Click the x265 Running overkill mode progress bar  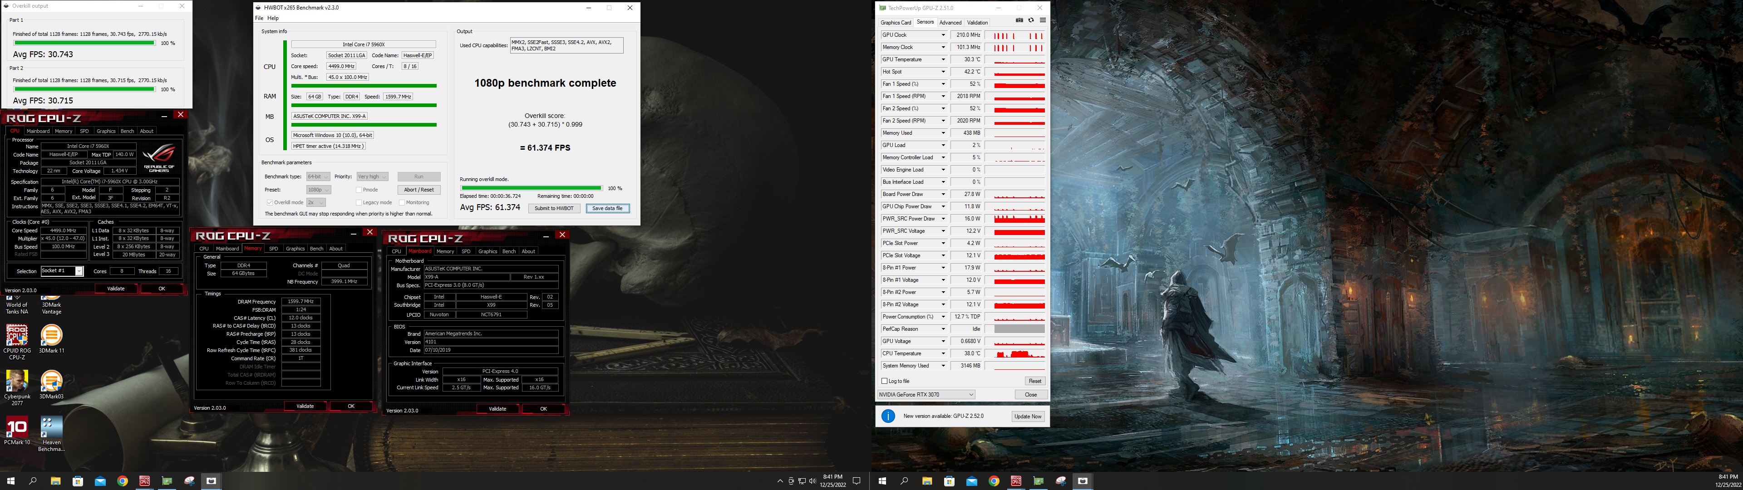coord(531,188)
